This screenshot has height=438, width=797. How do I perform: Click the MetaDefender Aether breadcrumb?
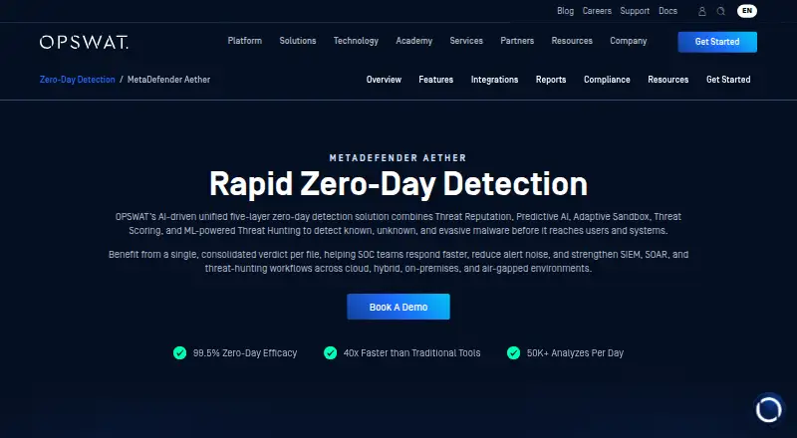[x=168, y=80]
